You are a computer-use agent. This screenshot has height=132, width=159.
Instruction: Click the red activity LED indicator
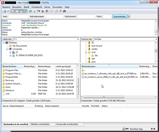click(x=154, y=129)
